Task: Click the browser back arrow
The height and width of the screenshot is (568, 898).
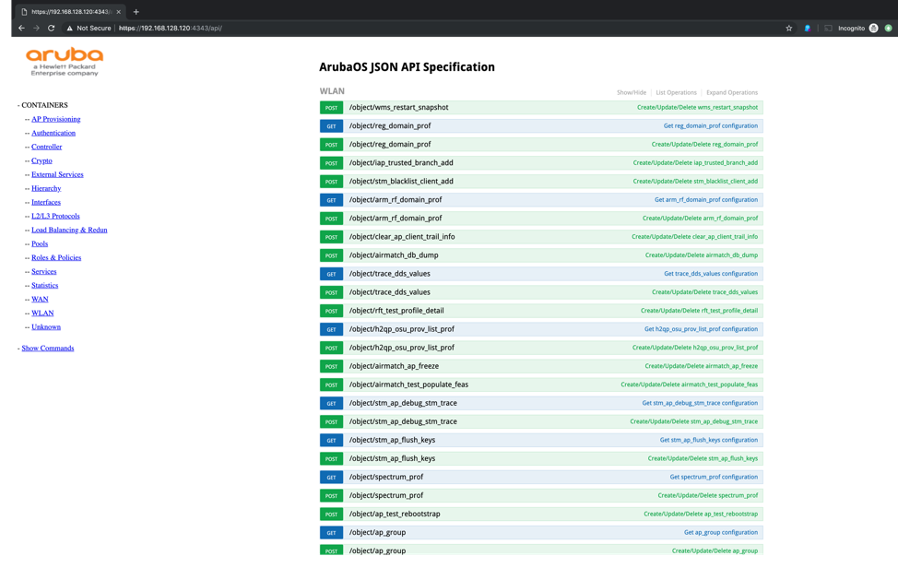Action: point(22,29)
